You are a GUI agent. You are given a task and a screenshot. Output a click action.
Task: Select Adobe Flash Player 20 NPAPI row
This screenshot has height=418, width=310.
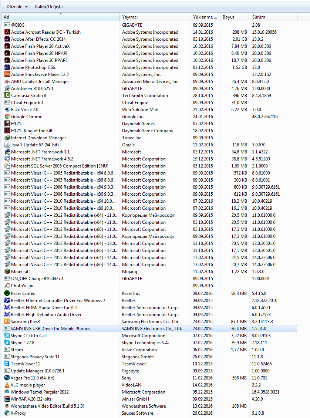[x=149, y=53]
